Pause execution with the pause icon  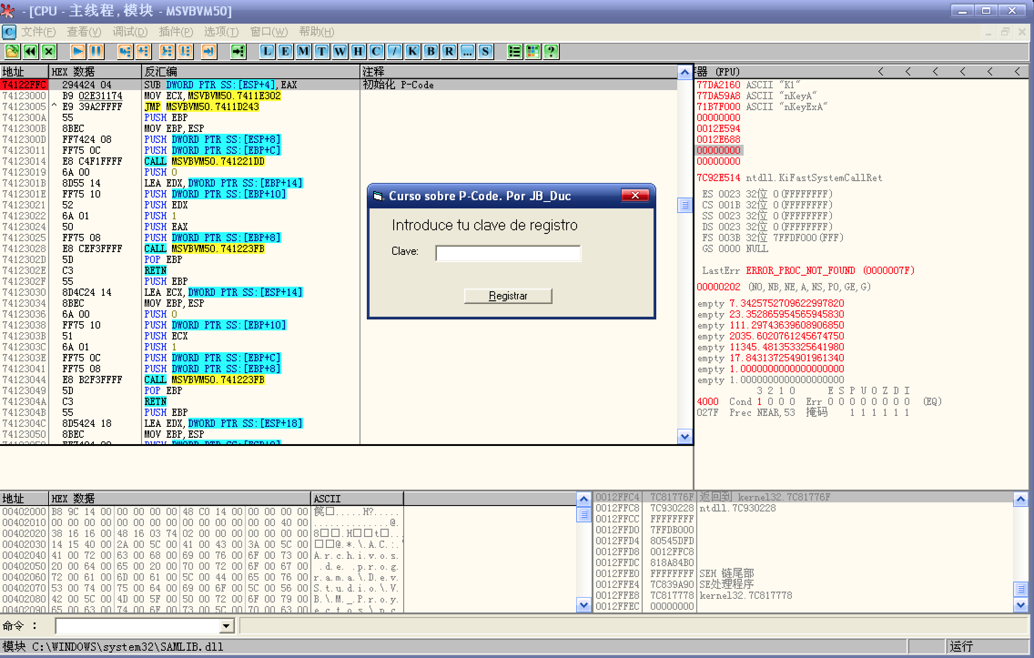tap(96, 51)
